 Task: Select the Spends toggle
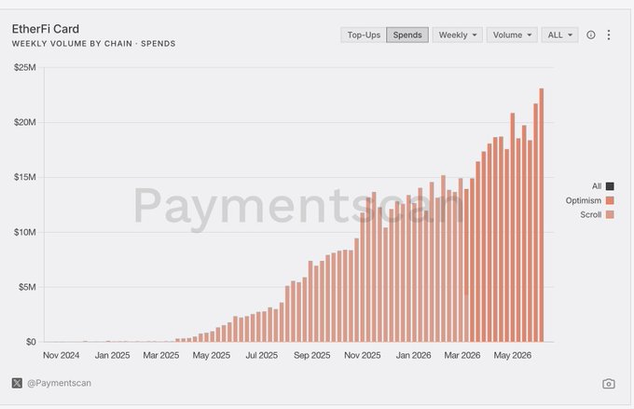pos(407,35)
